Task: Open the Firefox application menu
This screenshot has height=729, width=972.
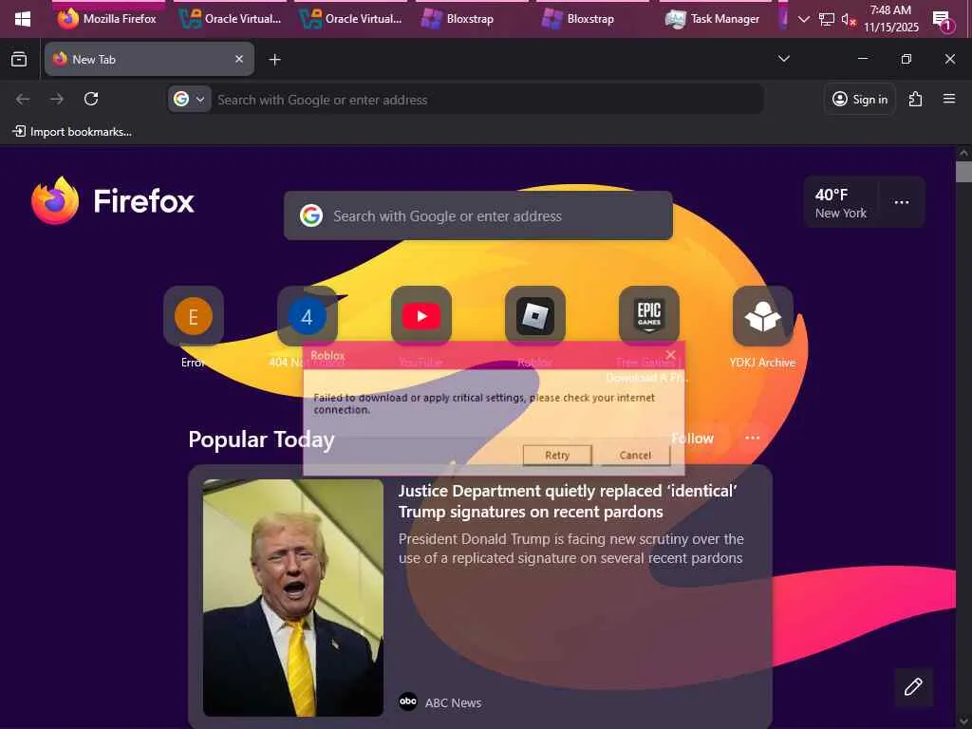Action: tap(949, 99)
